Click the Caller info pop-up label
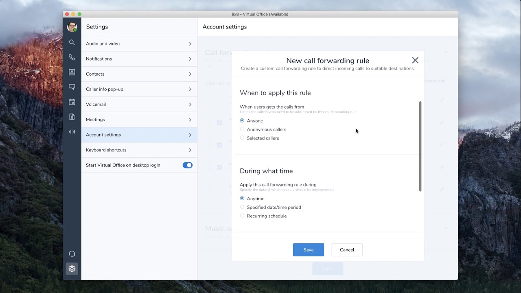This screenshot has width=521, height=293. pyautogui.click(x=104, y=89)
